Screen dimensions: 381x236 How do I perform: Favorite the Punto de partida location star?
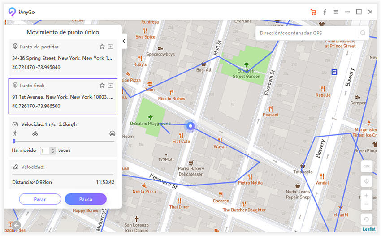coord(102,47)
